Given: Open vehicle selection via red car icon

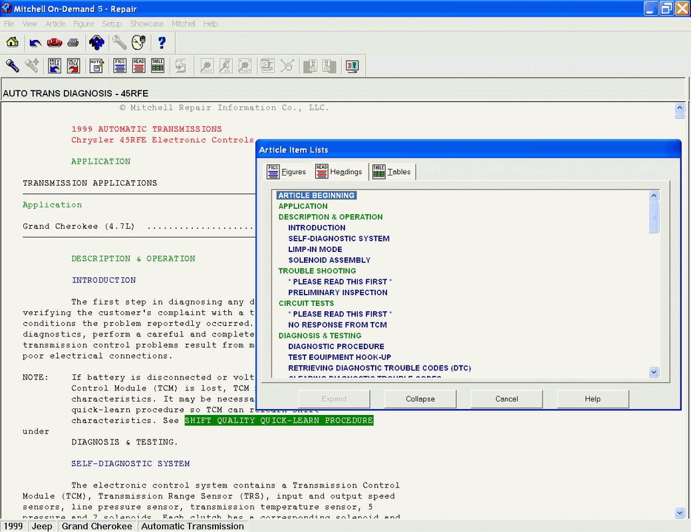Looking at the screenshot, I should tap(55, 43).
